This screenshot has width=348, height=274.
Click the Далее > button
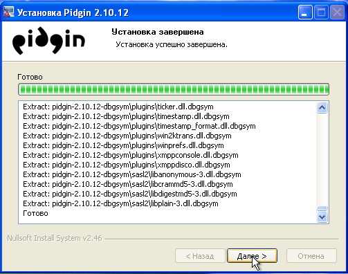(x=252, y=256)
